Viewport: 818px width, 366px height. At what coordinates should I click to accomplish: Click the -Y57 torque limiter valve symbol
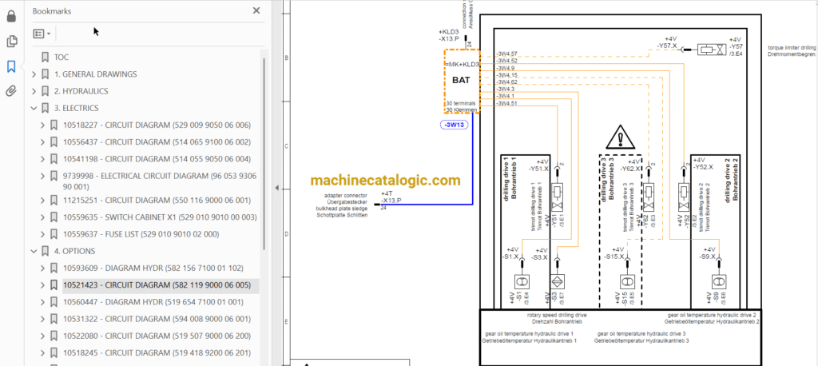click(712, 50)
